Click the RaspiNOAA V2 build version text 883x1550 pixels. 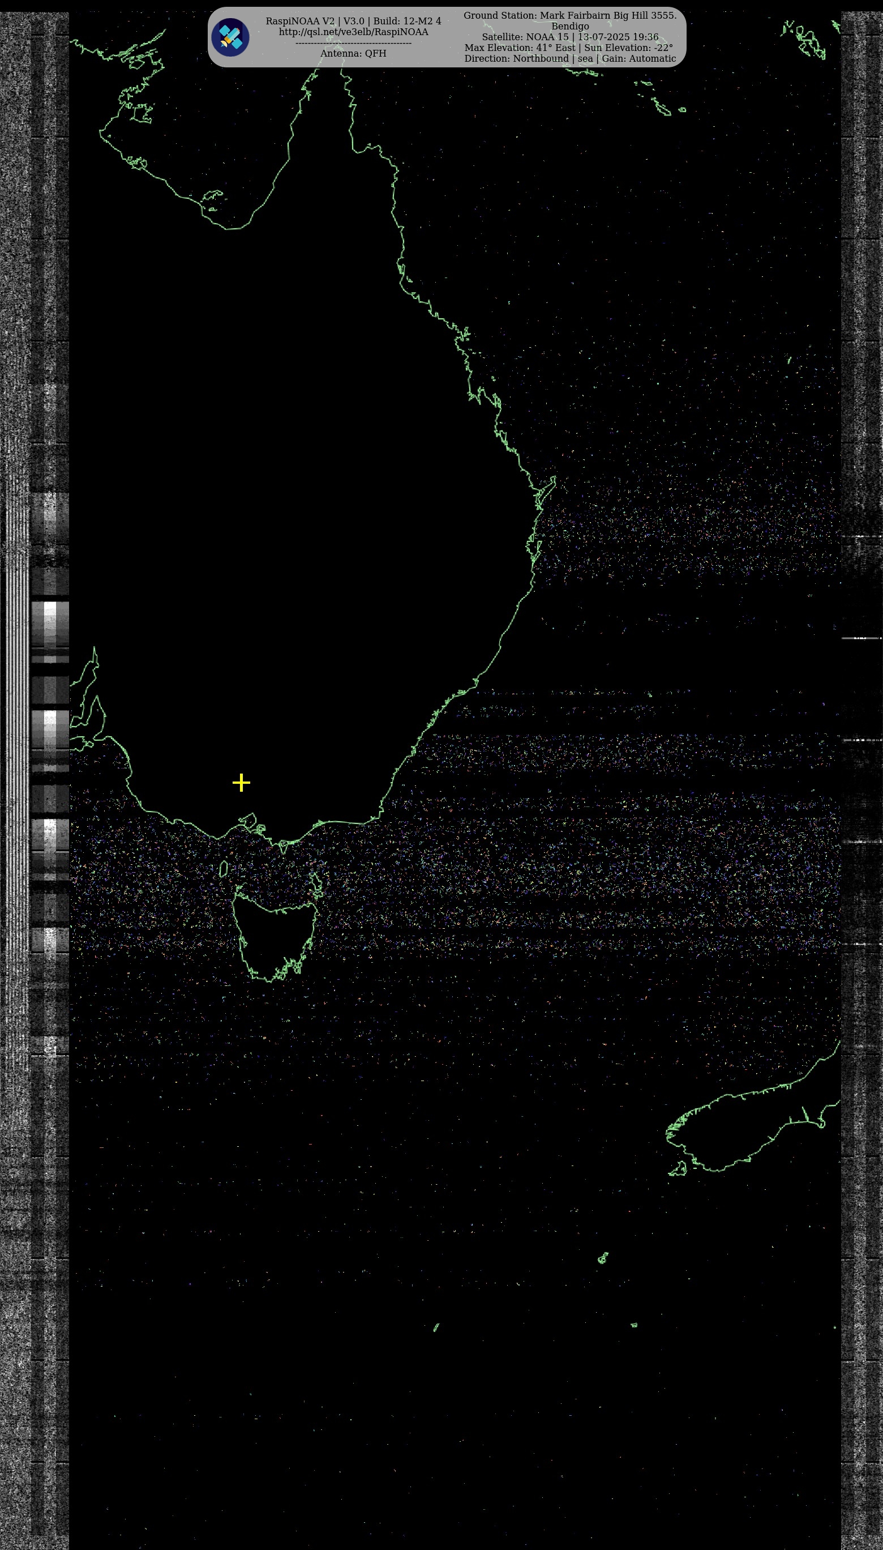coord(353,20)
